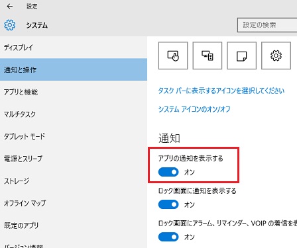Open ストレージ section
The image size is (297, 248).
74,181
